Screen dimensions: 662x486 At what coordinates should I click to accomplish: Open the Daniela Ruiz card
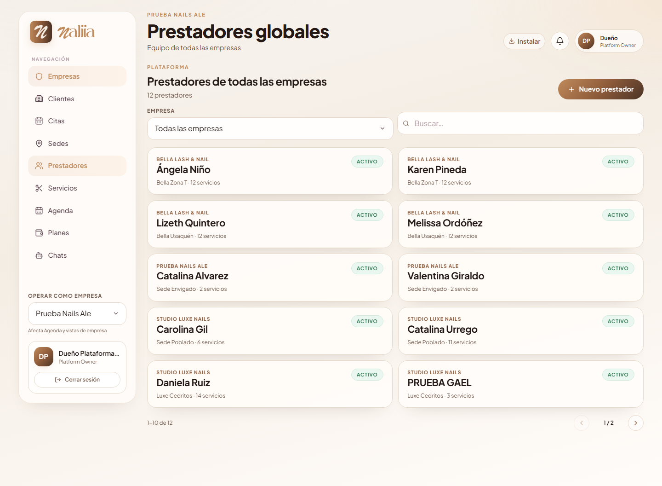270,384
